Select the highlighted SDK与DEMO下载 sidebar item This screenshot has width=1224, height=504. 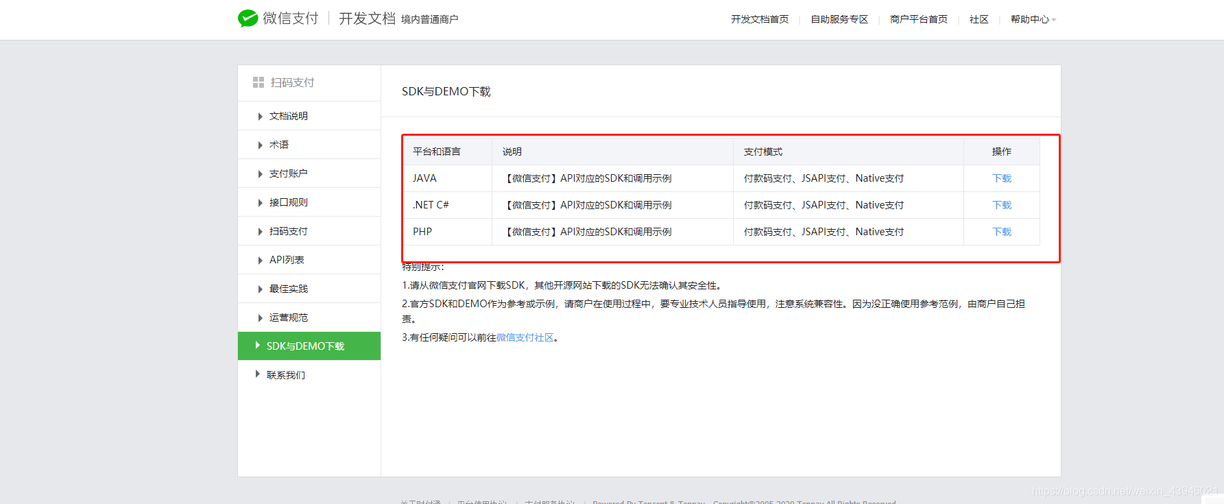[309, 346]
